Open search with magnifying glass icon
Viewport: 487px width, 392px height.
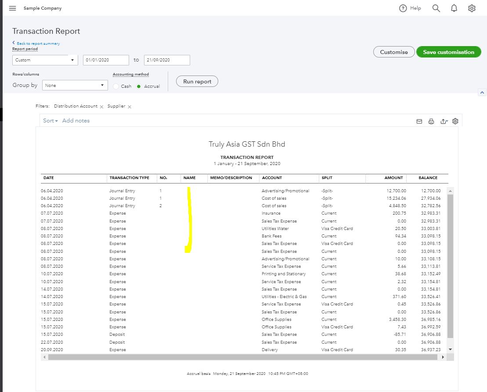pyautogui.click(x=436, y=8)
